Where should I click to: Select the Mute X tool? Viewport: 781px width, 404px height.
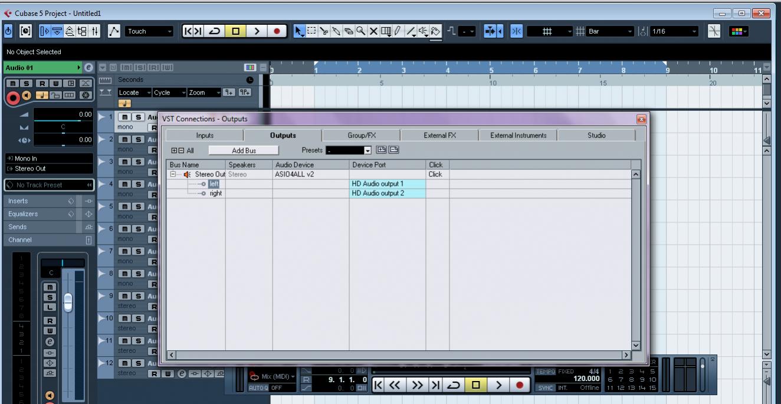tap(373, 31)
